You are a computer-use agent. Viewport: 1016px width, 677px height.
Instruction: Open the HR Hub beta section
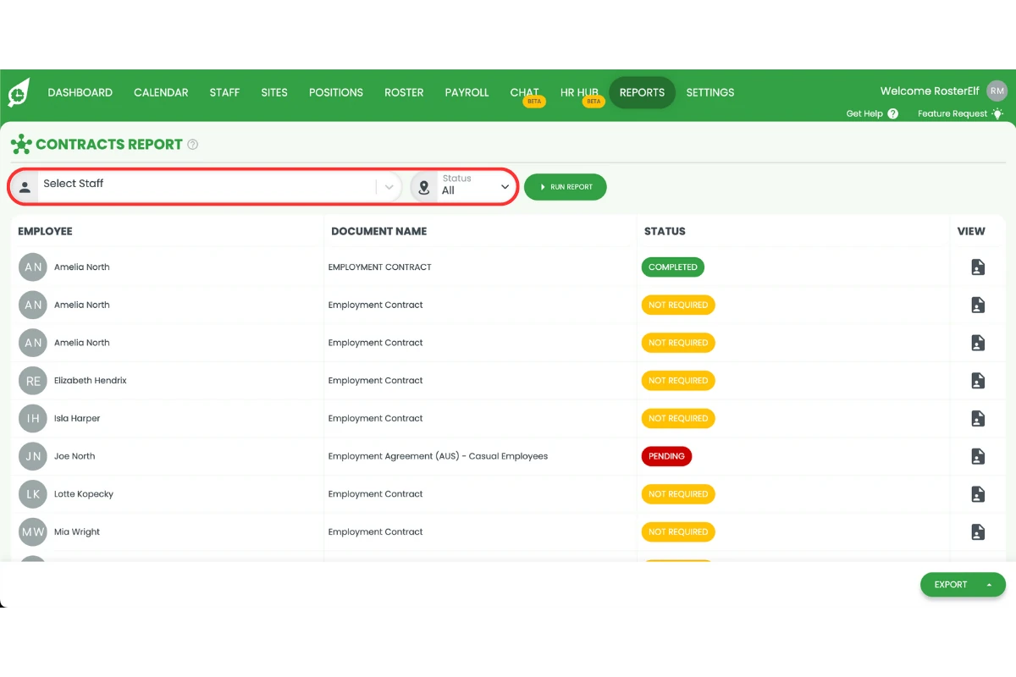[x=580, y=92]
